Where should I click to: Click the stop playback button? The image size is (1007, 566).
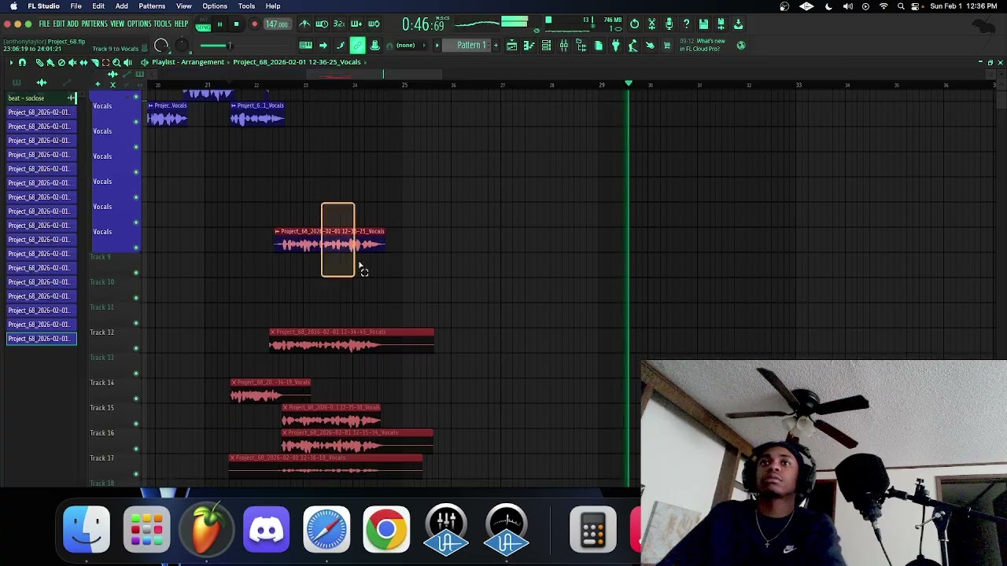(x=236, y=24)
